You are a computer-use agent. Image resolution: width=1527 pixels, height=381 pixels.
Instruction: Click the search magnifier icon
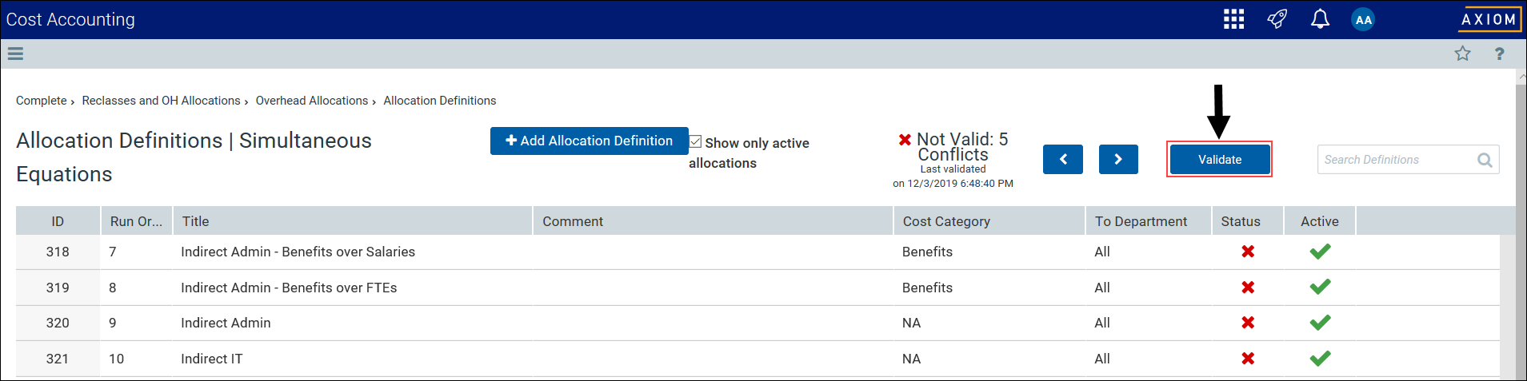(x=1485, y=160)
